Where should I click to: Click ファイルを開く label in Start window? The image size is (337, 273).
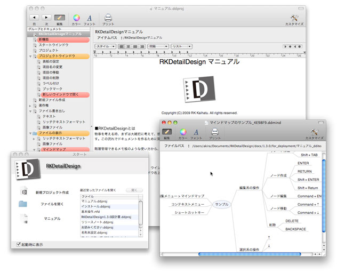coord(52,204)
